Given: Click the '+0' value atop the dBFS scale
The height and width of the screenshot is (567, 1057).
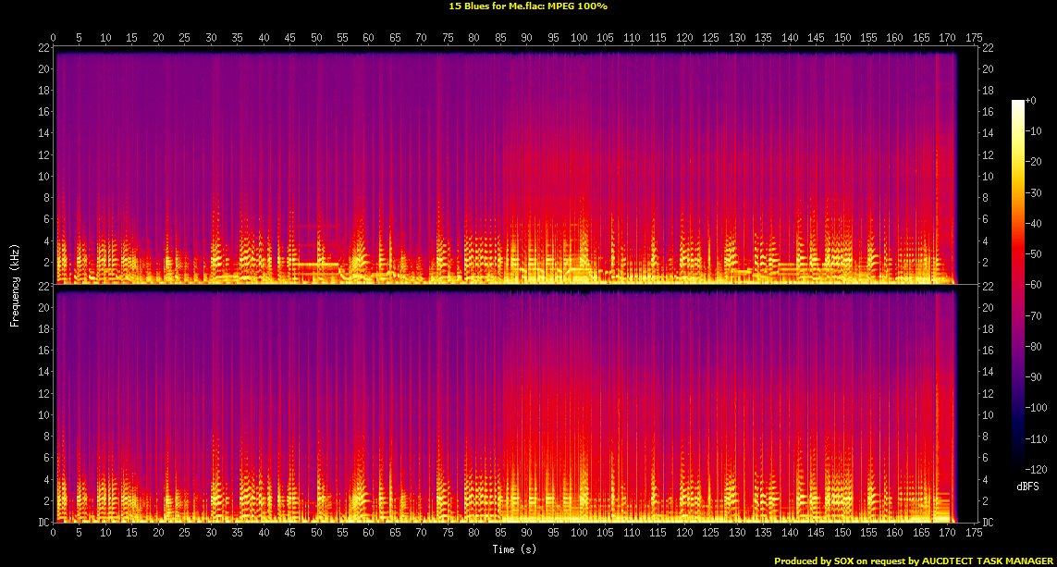Looking at the screenshot, I should click(1030, 100).
